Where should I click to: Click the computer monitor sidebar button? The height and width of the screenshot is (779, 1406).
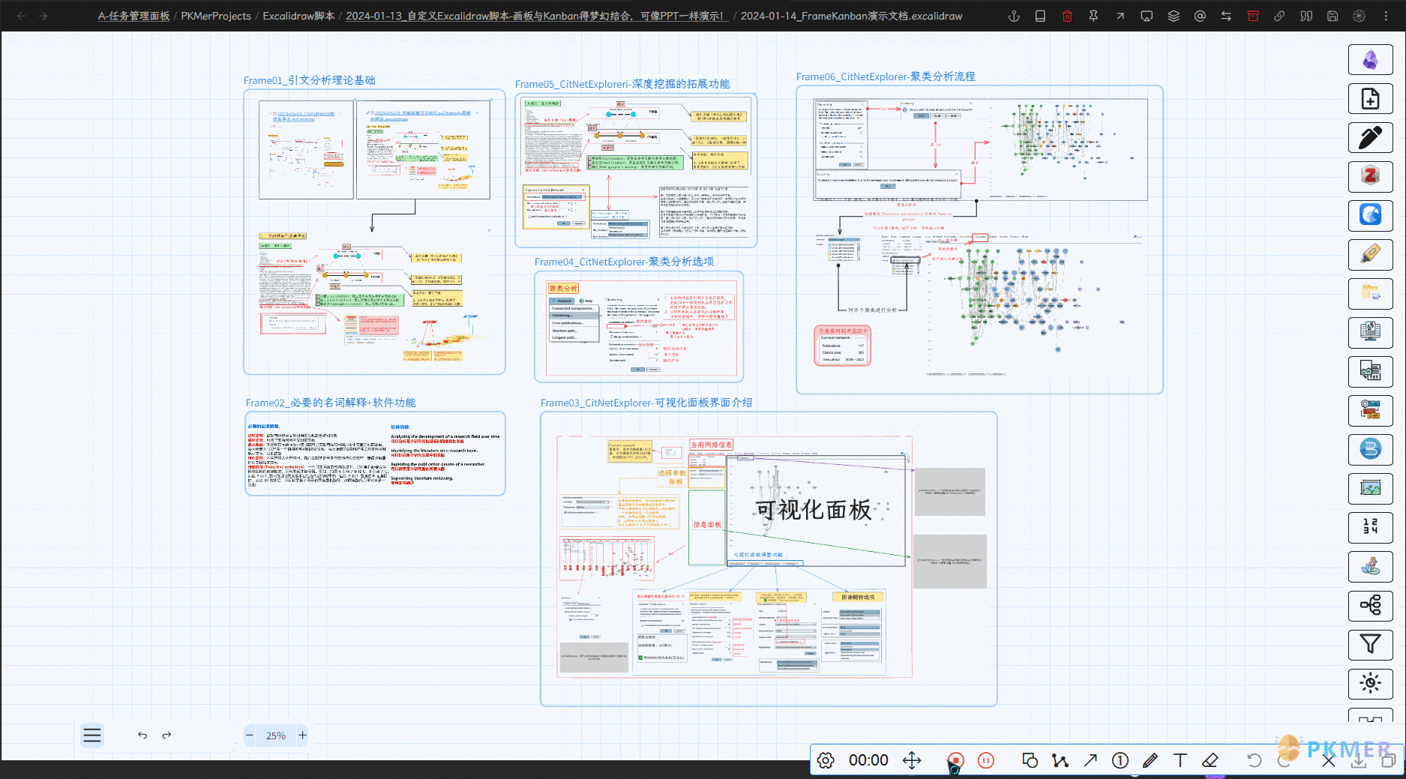(x=1371, y=333)
